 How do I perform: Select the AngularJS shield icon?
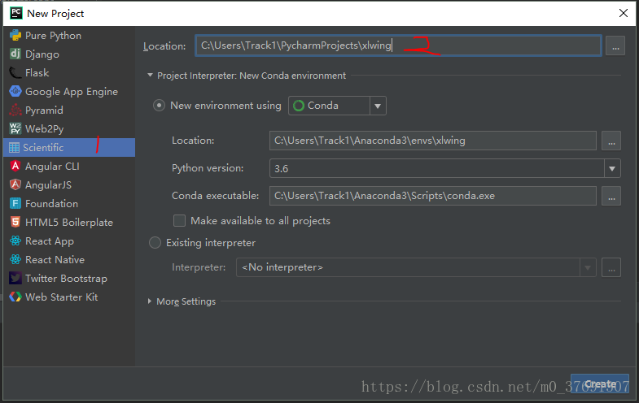pos(15,184)
